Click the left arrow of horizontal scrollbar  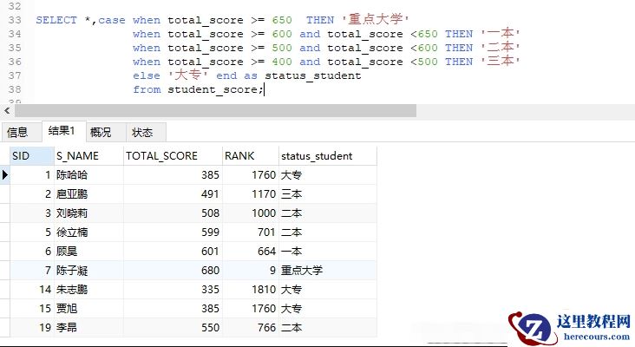pos(7,110)
